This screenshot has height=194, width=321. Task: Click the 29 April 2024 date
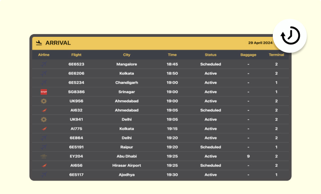point(260,43)
